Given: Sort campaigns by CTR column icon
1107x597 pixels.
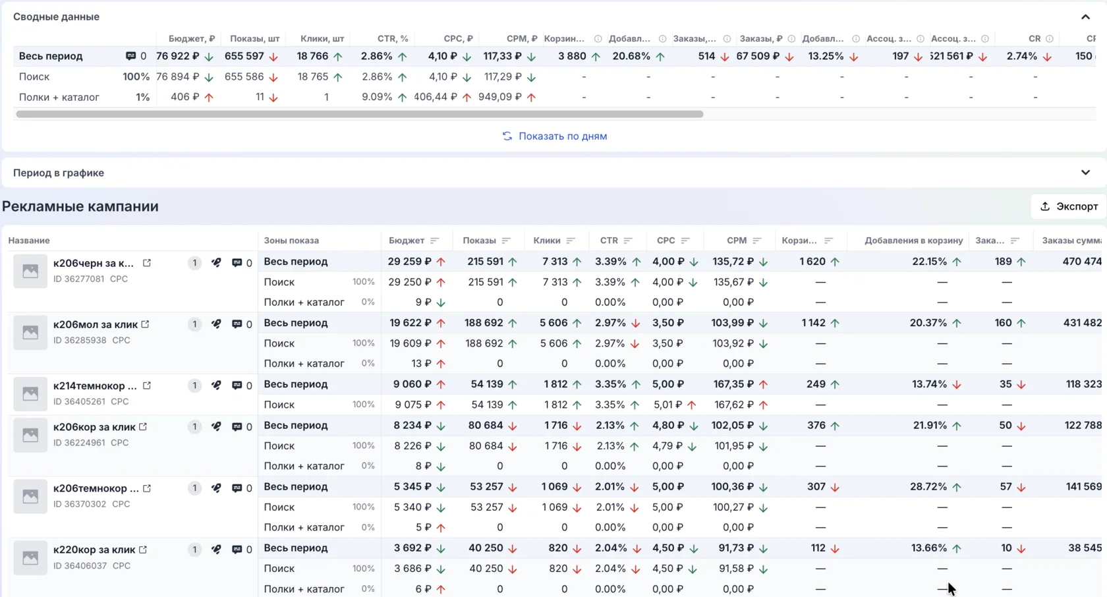Looking at the screenshot, I should pyautogui.click(x=628, y=241).
